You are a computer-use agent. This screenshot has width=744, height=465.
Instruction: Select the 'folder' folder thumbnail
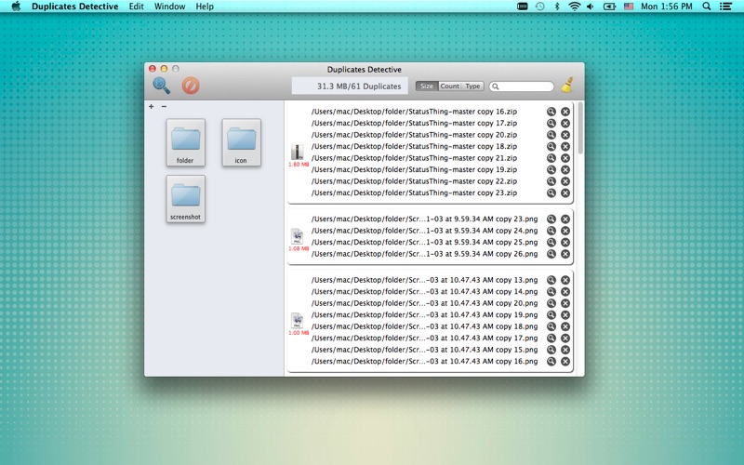click(x=185, y=142)
